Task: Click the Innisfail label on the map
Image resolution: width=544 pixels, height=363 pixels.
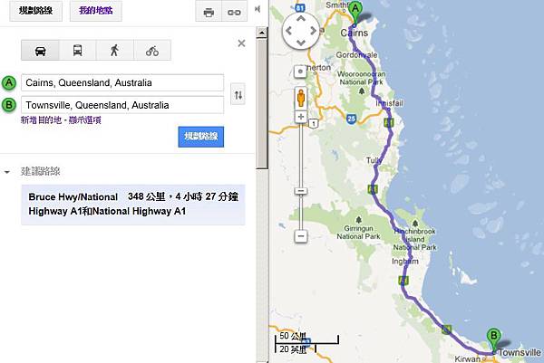Action: pos(389,103)
